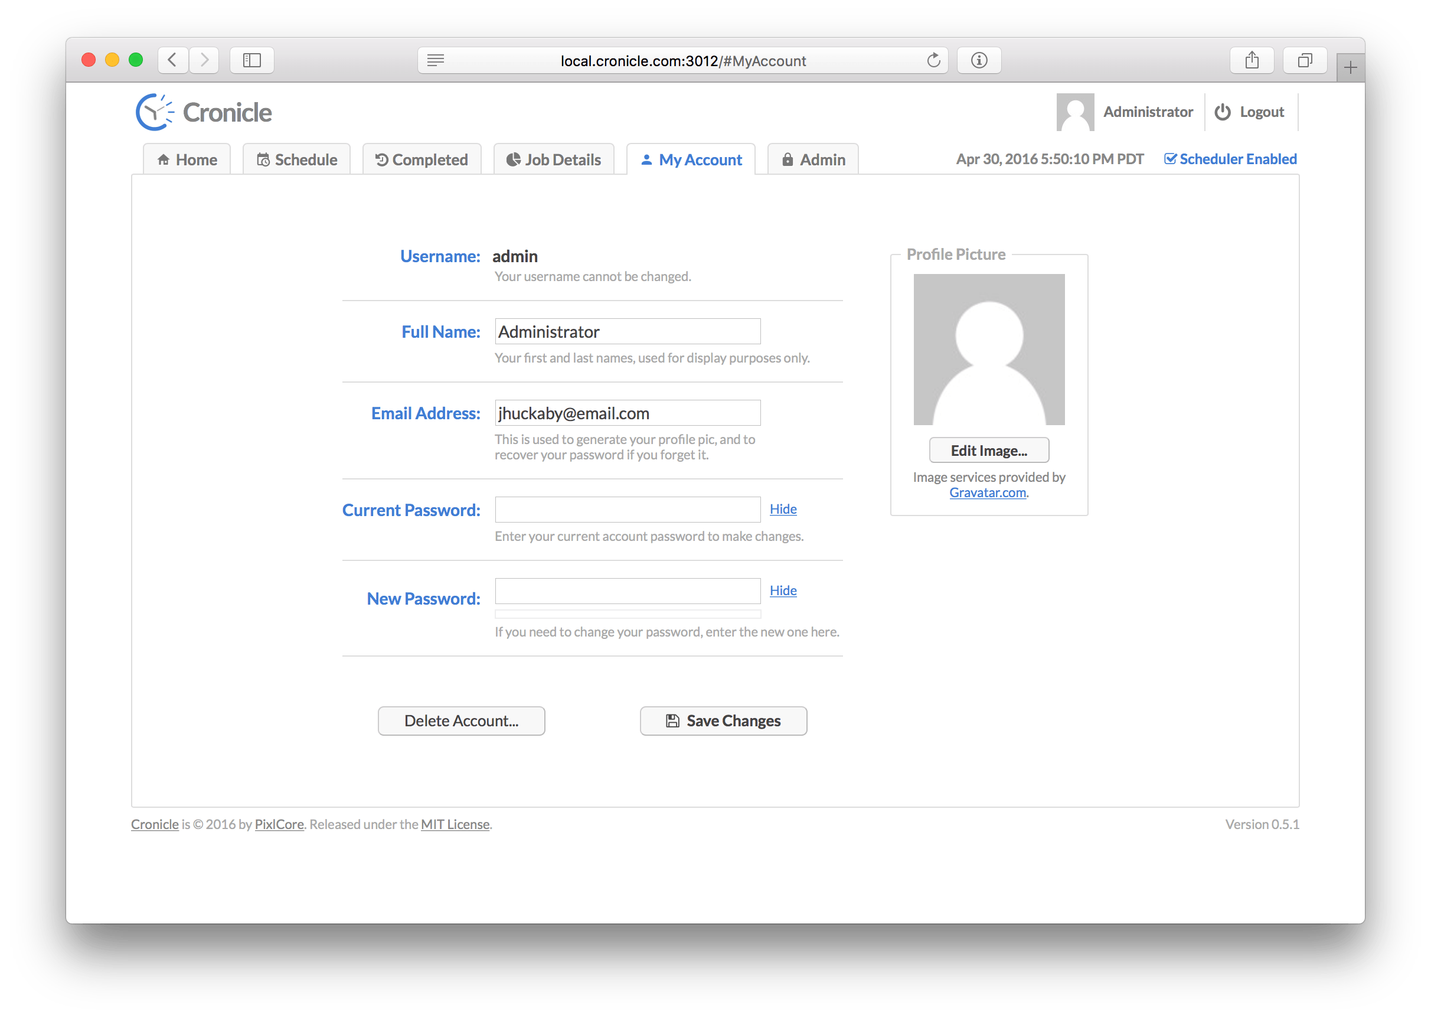Open the Safari share icon
The height and width of the screenshot is (1018, 1431).
point(1251,61)
